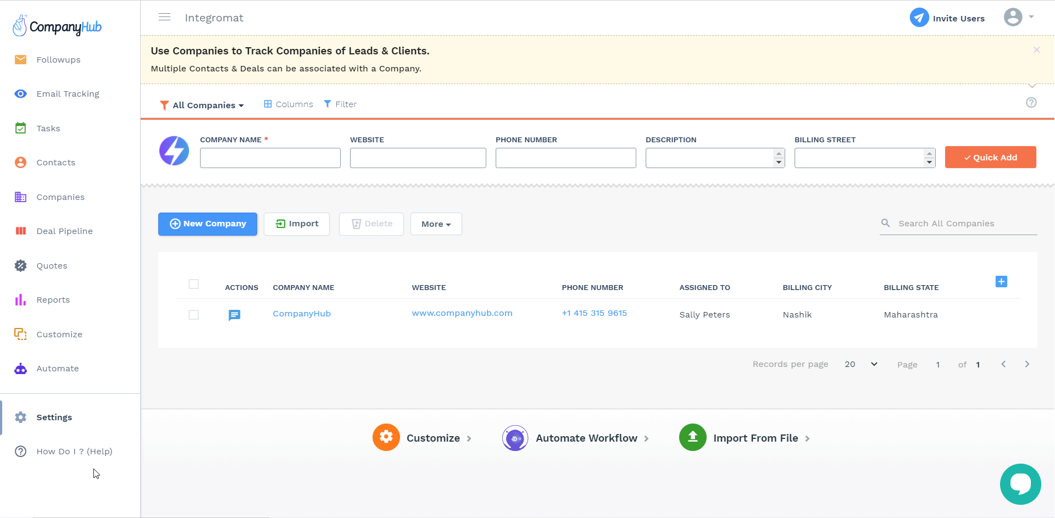This screenshot has height=518, width=1055.
Task: Collapse the banner with the chevron
Action: [1032, 86]
